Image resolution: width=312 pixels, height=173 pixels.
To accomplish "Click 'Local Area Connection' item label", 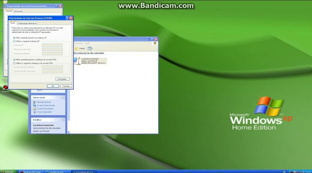I will click(90, 59).
